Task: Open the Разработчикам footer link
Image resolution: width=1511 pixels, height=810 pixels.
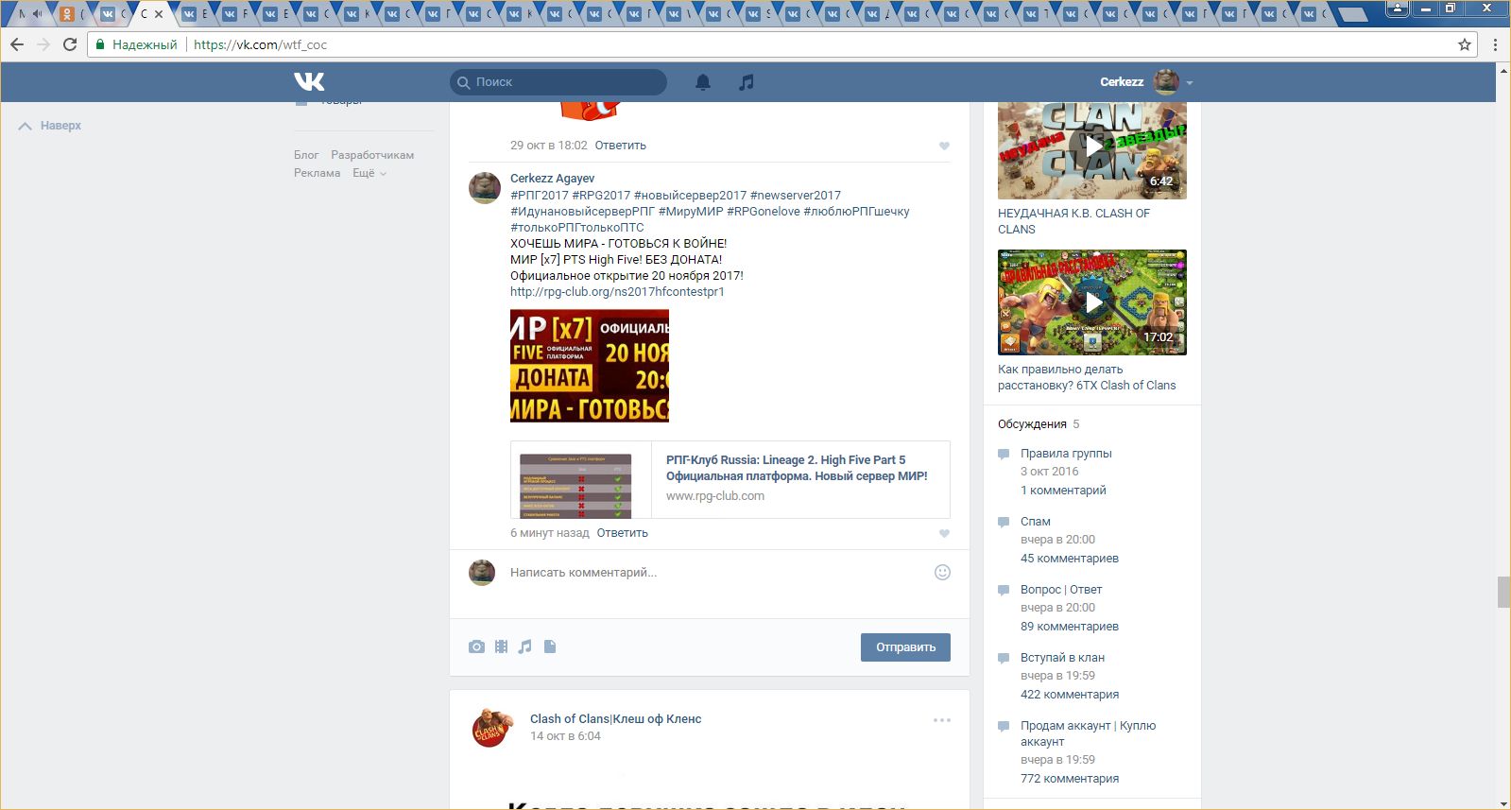Action: pyautogui.click(x=372, y=155)
